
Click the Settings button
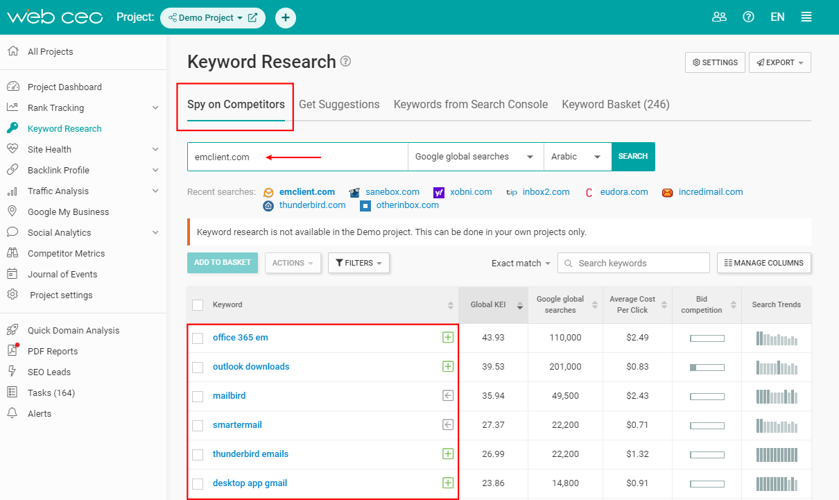715,62
